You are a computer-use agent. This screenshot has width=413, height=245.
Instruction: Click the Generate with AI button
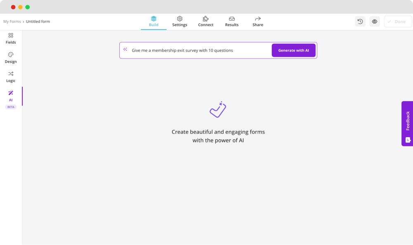294,50
